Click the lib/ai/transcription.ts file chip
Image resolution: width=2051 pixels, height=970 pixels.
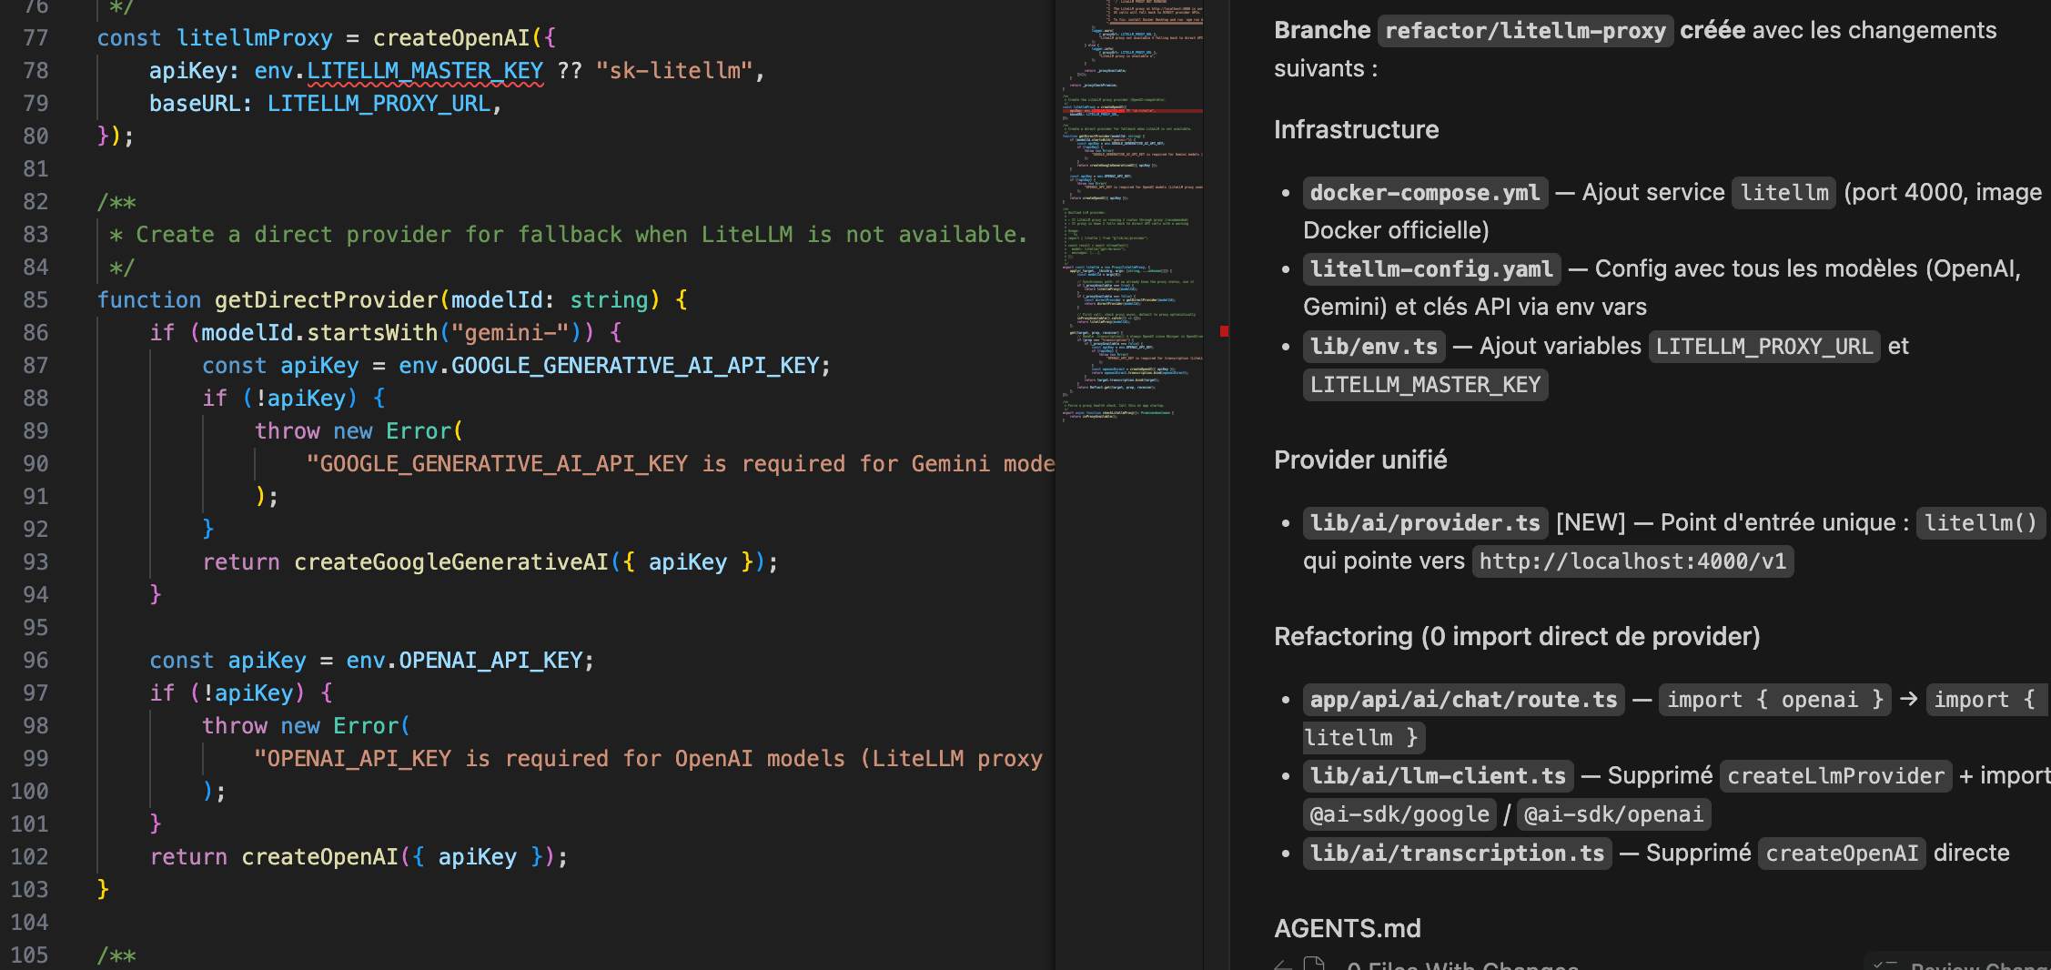(x=1456, y=854)
